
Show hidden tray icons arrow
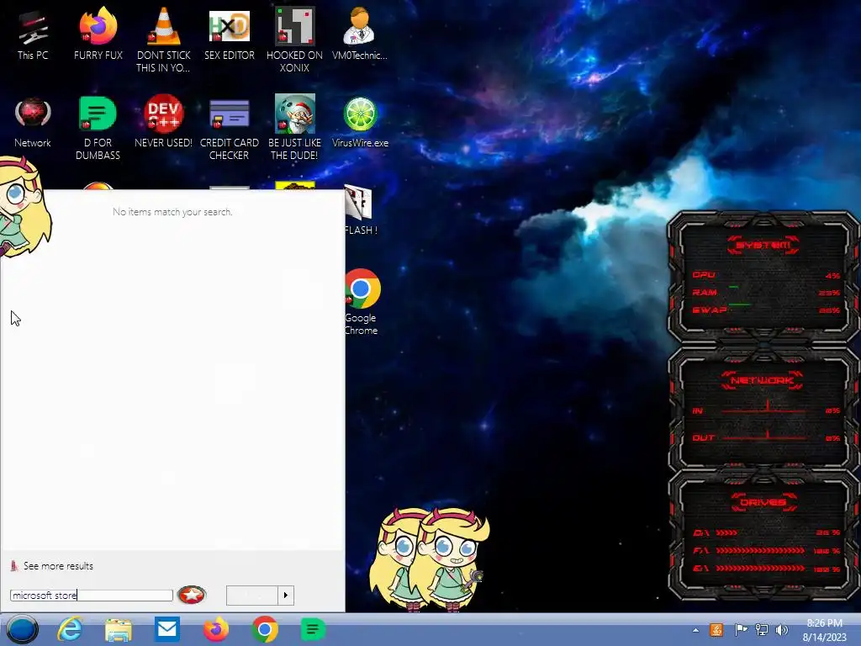coord(695,630)
